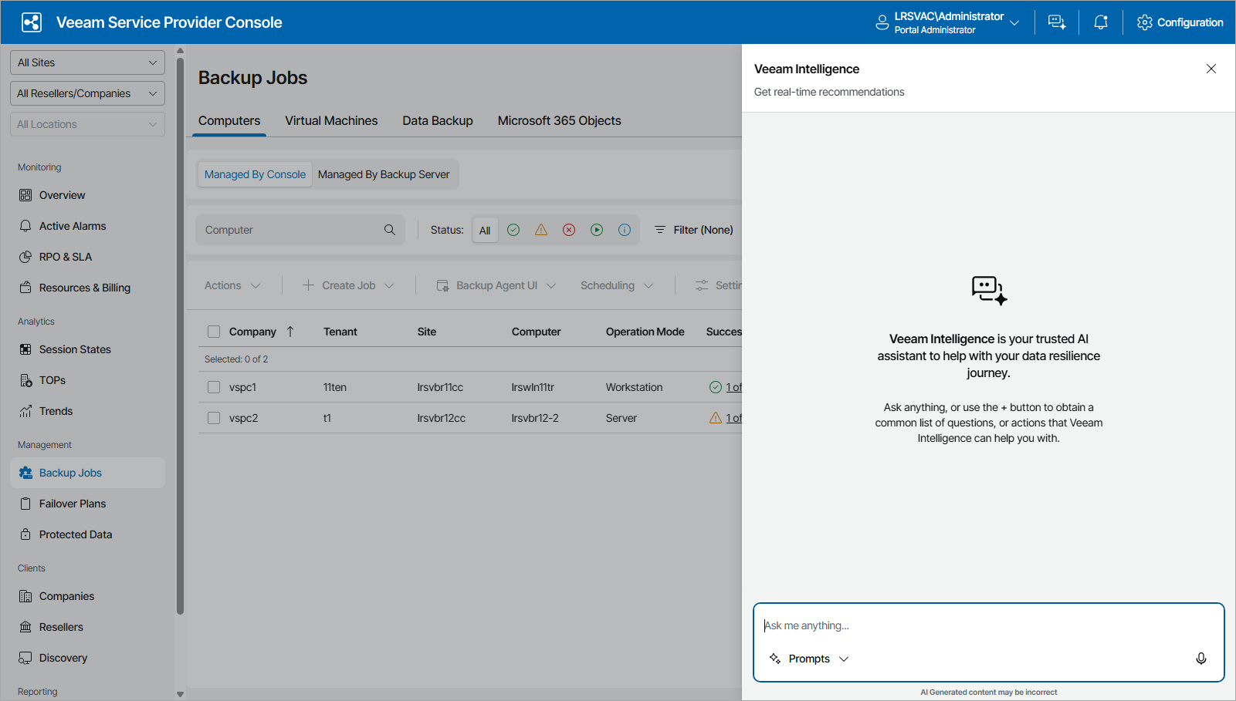Open Configuration gear settings
Viewport: 1236px width, 701px height.
(x=1180, y=22)
